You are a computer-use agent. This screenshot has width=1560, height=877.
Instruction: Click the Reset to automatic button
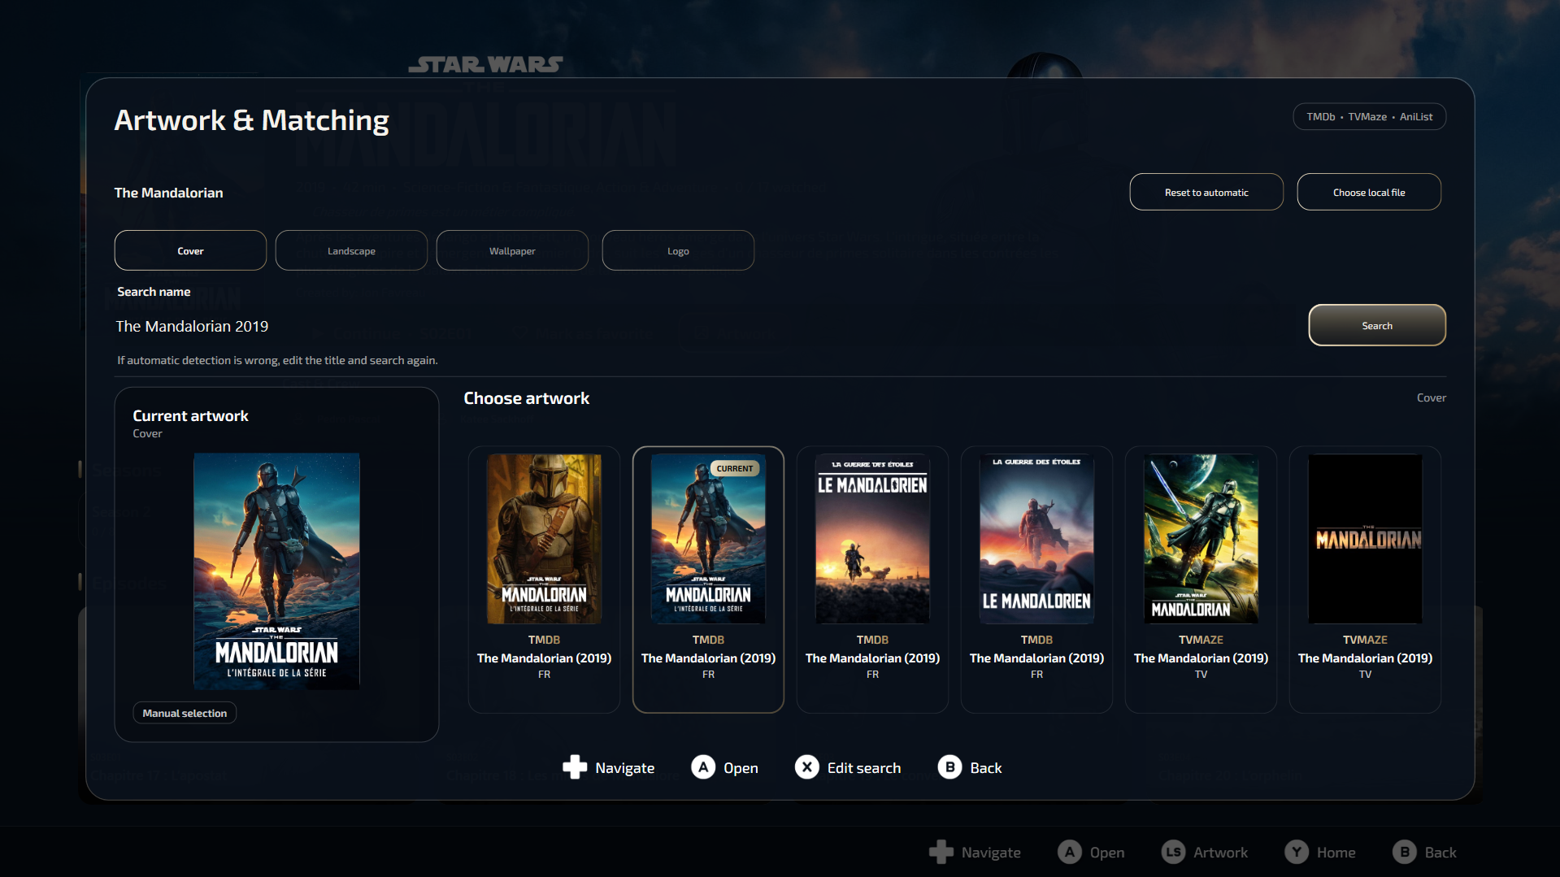1206,192
